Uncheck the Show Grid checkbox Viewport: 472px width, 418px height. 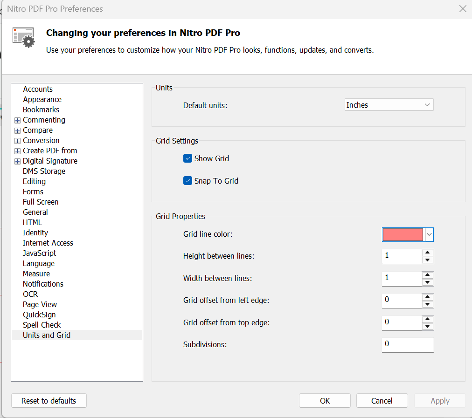(x=187, y=158)
